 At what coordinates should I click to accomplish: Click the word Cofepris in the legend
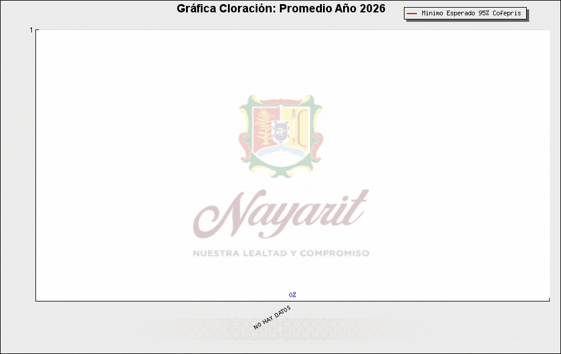[507, 14]
